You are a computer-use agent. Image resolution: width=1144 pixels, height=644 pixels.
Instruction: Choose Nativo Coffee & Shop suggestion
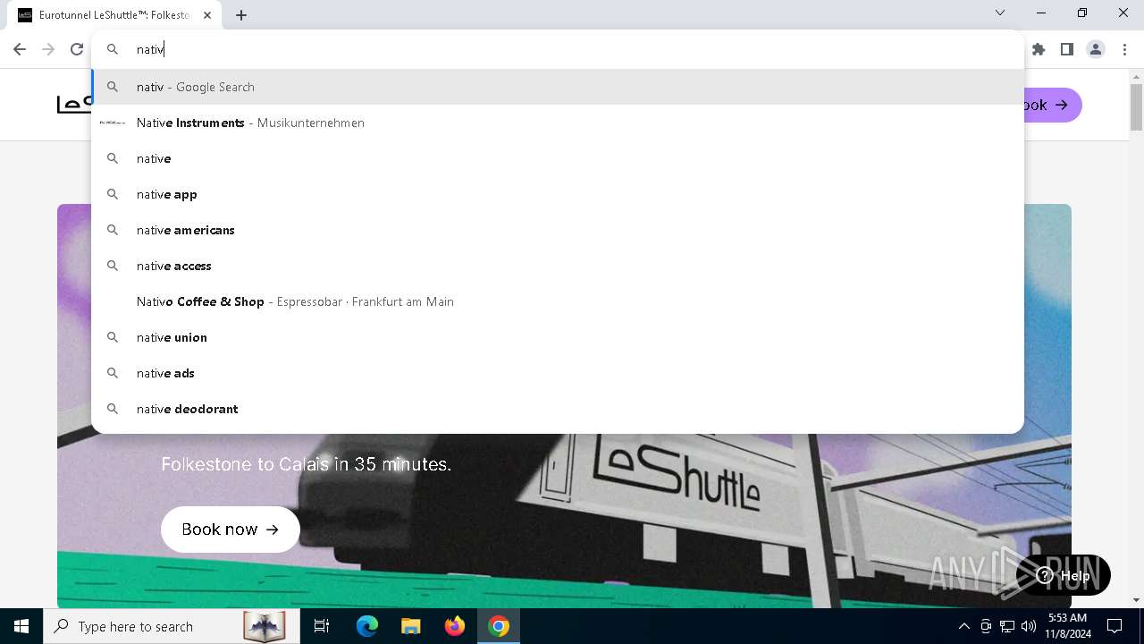point(558,301)
